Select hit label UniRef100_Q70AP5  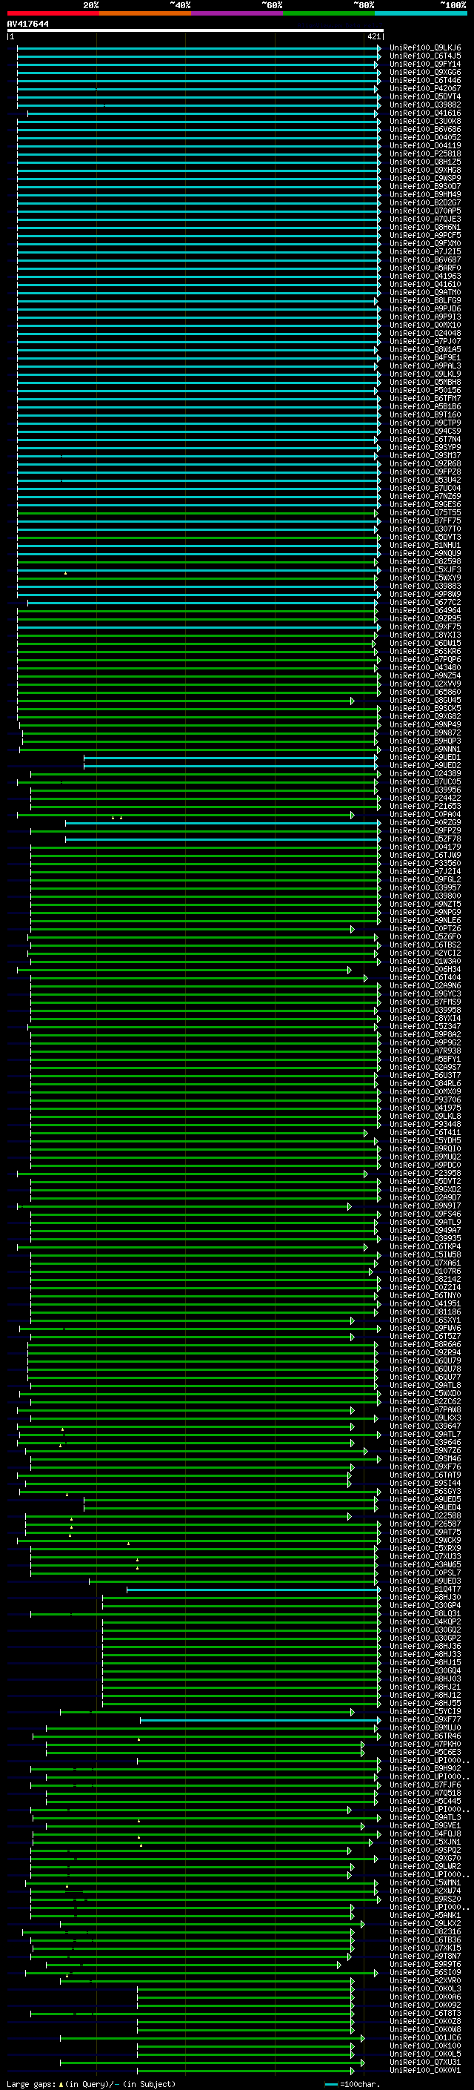[x=424, y=211]
